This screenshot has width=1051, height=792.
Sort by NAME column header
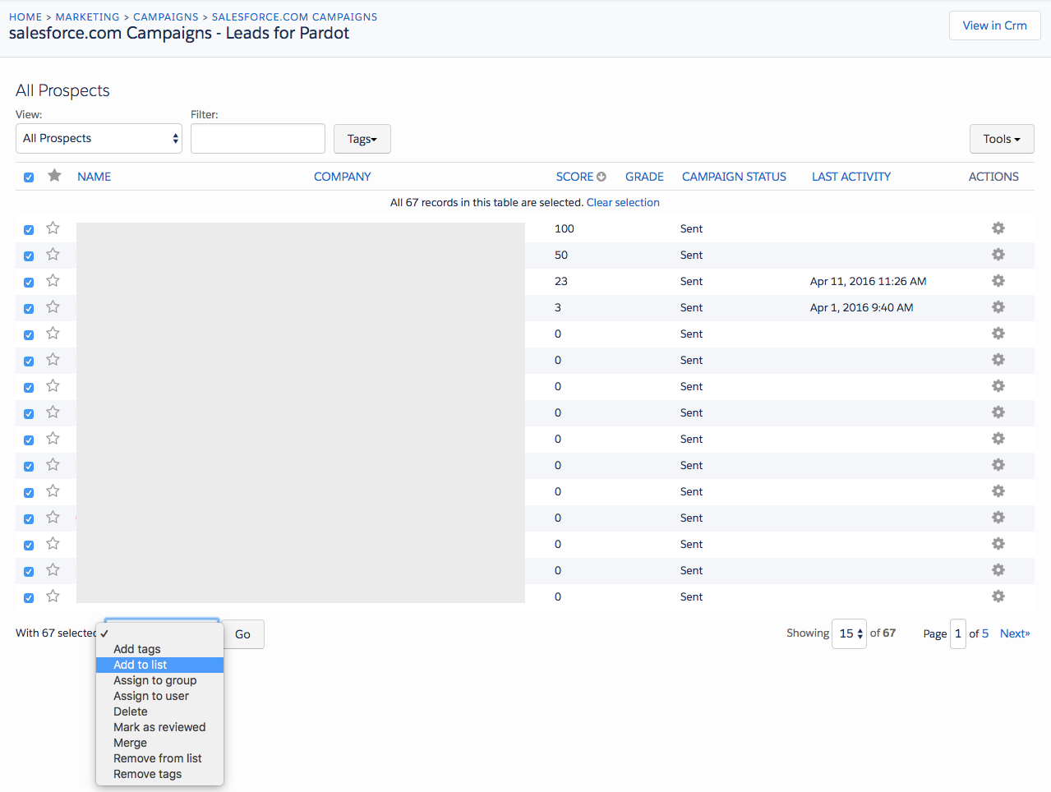point(94,177)
